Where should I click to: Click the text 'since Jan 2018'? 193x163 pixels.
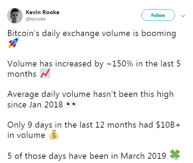(x=35, y=105)
